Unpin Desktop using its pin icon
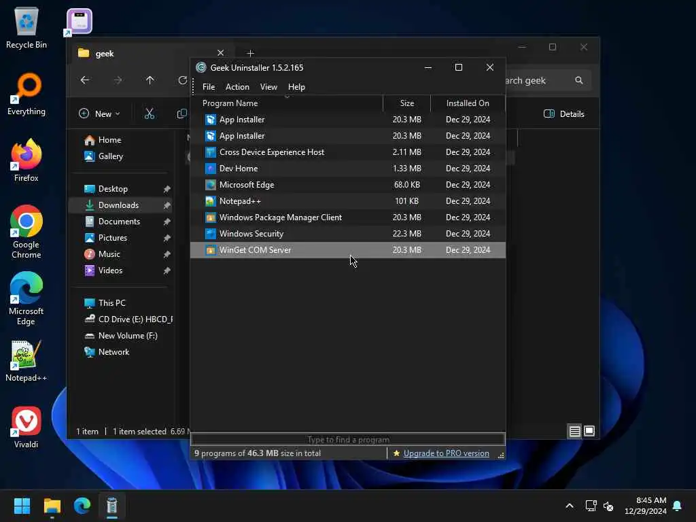Viewport: 696px width, 522px height. click(167, 189)
